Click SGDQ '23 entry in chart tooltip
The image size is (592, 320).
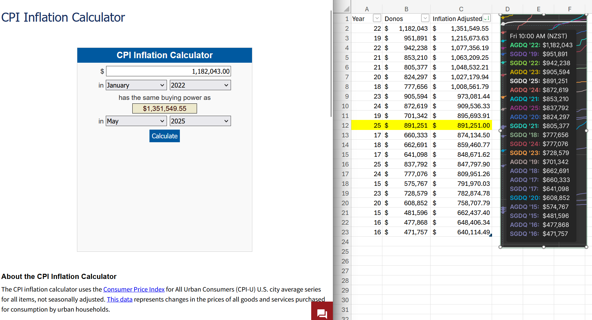539,153
